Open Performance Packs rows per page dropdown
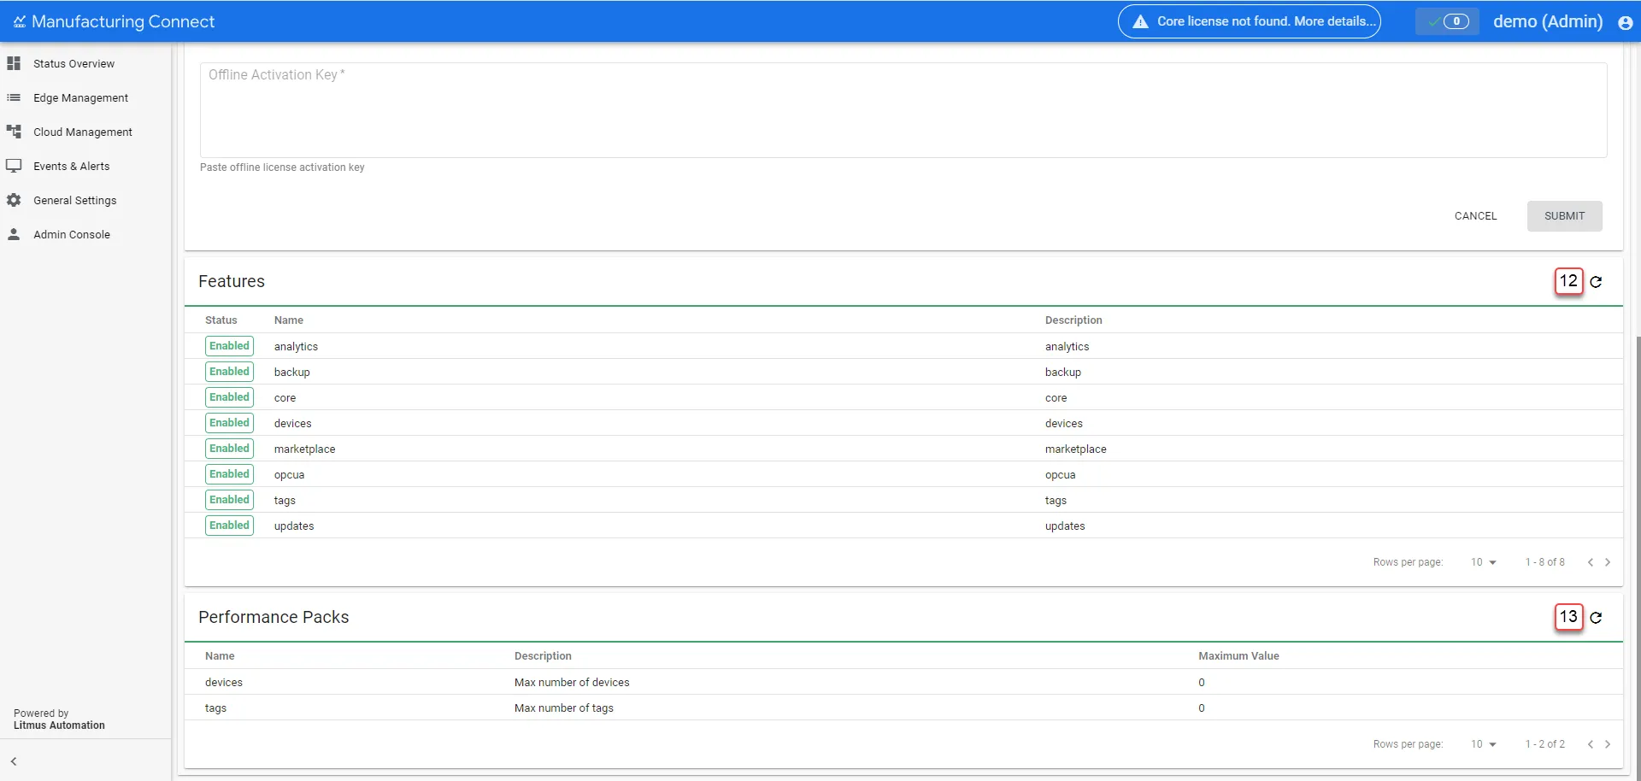This screenshot has width=1641, height=781. tap(1484, 744)
